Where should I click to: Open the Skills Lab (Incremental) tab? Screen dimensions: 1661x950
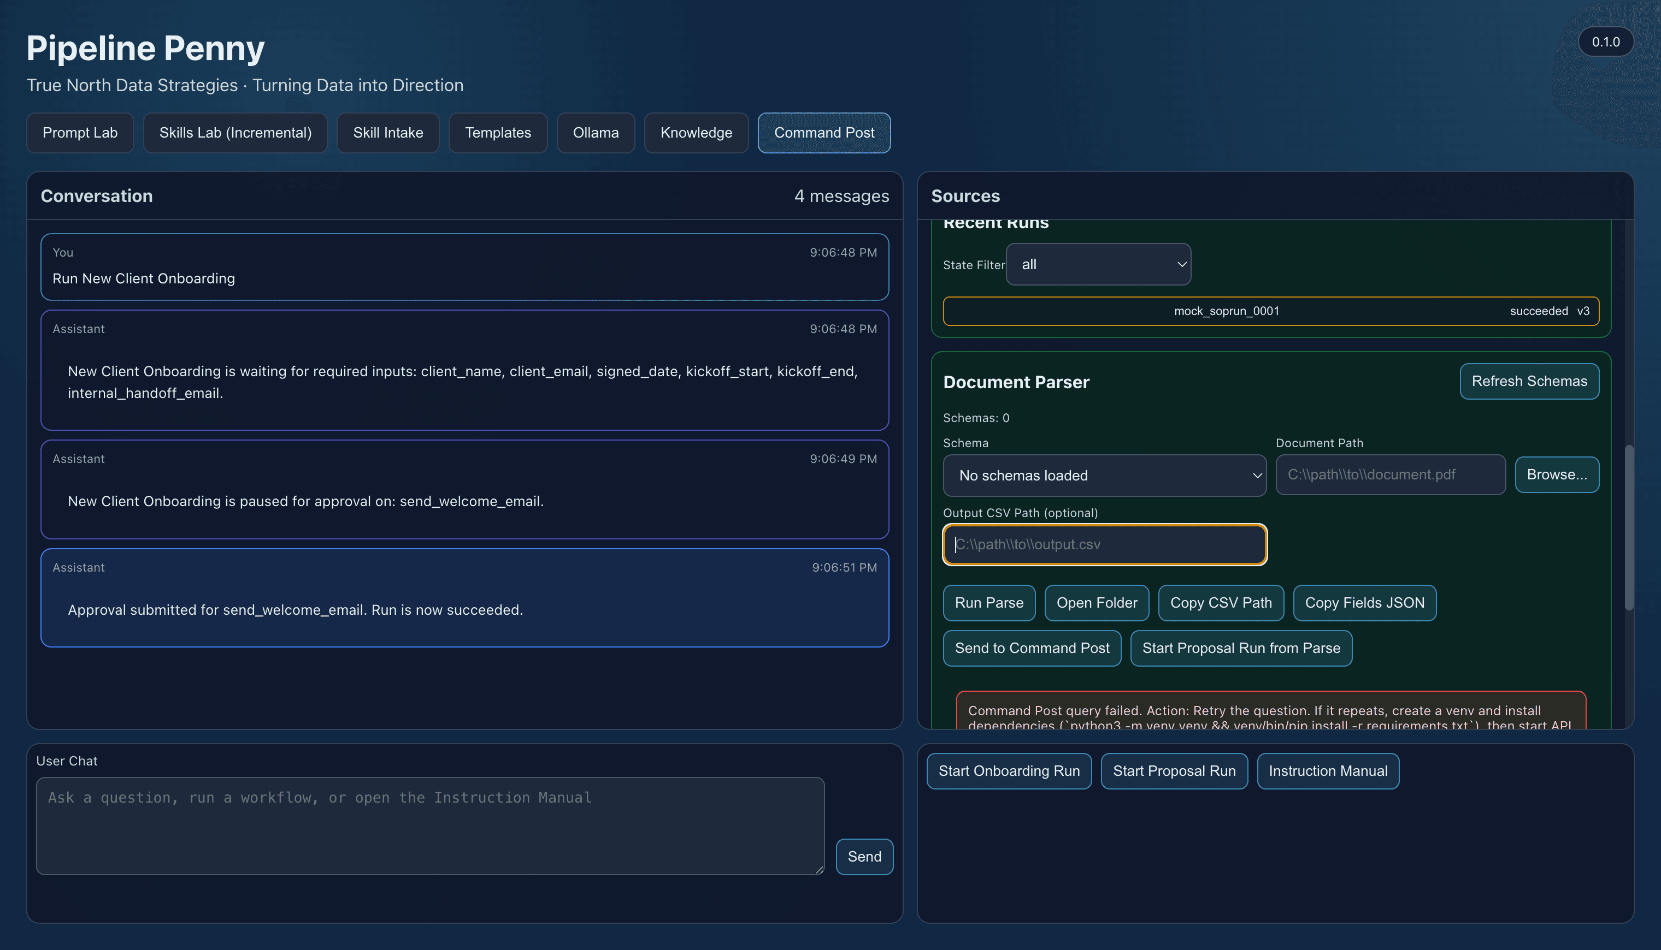point(234,133)
